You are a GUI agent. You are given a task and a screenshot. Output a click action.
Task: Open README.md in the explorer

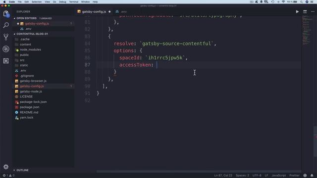pyautogui.click(x=29, y=112)
